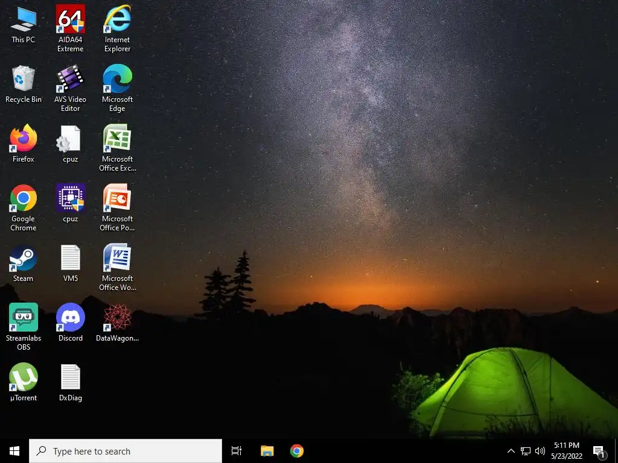Open File Explorer from the taskbar
Viewport: 618px width, 463px height.
coord(267,451)
